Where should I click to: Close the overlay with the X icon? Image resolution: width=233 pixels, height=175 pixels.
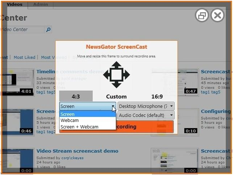217,15
